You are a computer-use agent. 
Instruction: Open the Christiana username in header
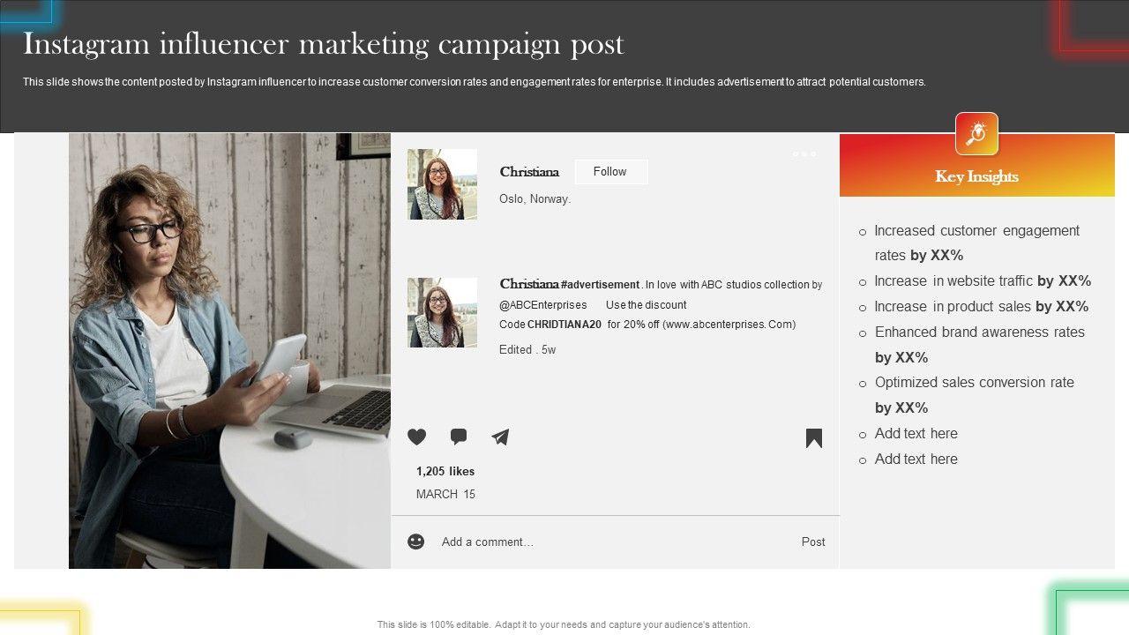(529, 172)
